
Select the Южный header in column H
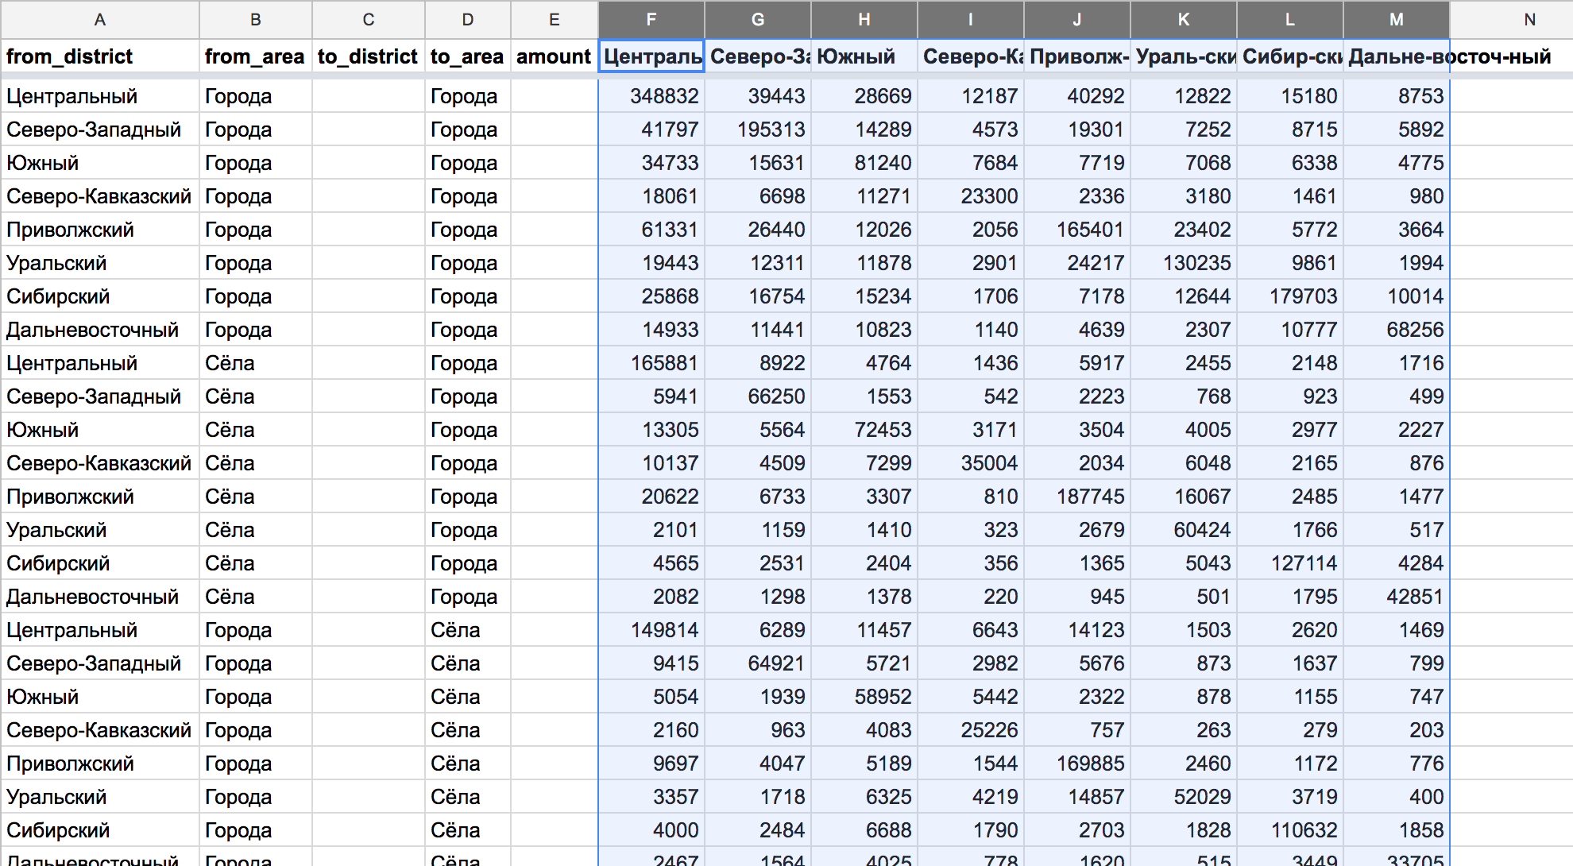pyautogui.click(x=864, y=56)
